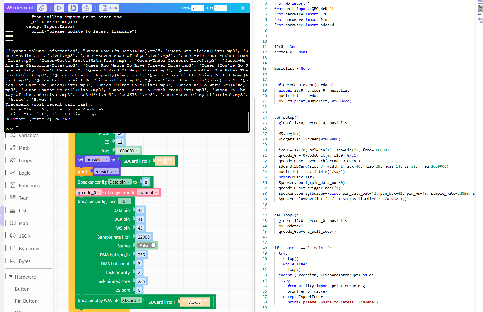Close the WebTerminal panel
This screenshot has width=483, height=312.
tap(243, 8)
